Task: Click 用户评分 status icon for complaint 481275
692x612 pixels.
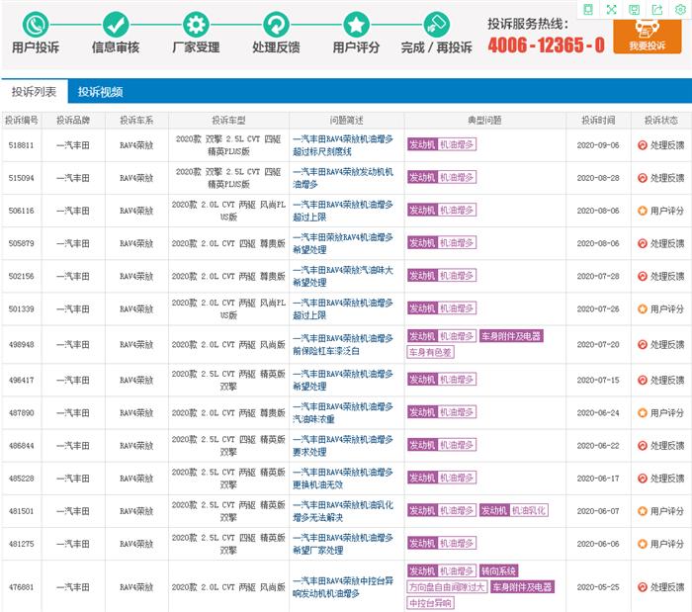Action: click(x=643, y=544)
